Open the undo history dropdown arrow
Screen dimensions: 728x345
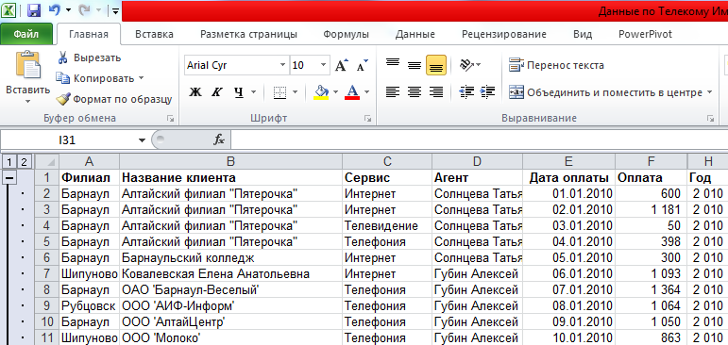tap(68, 10)
